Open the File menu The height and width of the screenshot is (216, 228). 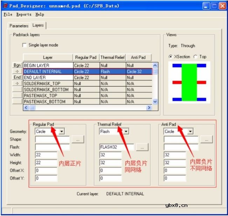8,14
